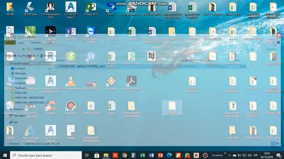Open S10 Presupuestos 2005 shortcut
The width and height of the screenshot is (284, 159).
click(x=51, y=11)
